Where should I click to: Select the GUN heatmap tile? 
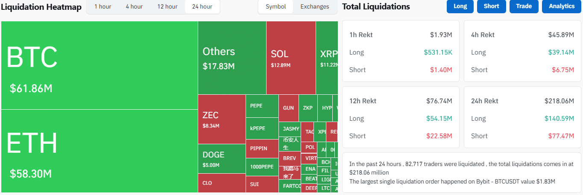288,108
